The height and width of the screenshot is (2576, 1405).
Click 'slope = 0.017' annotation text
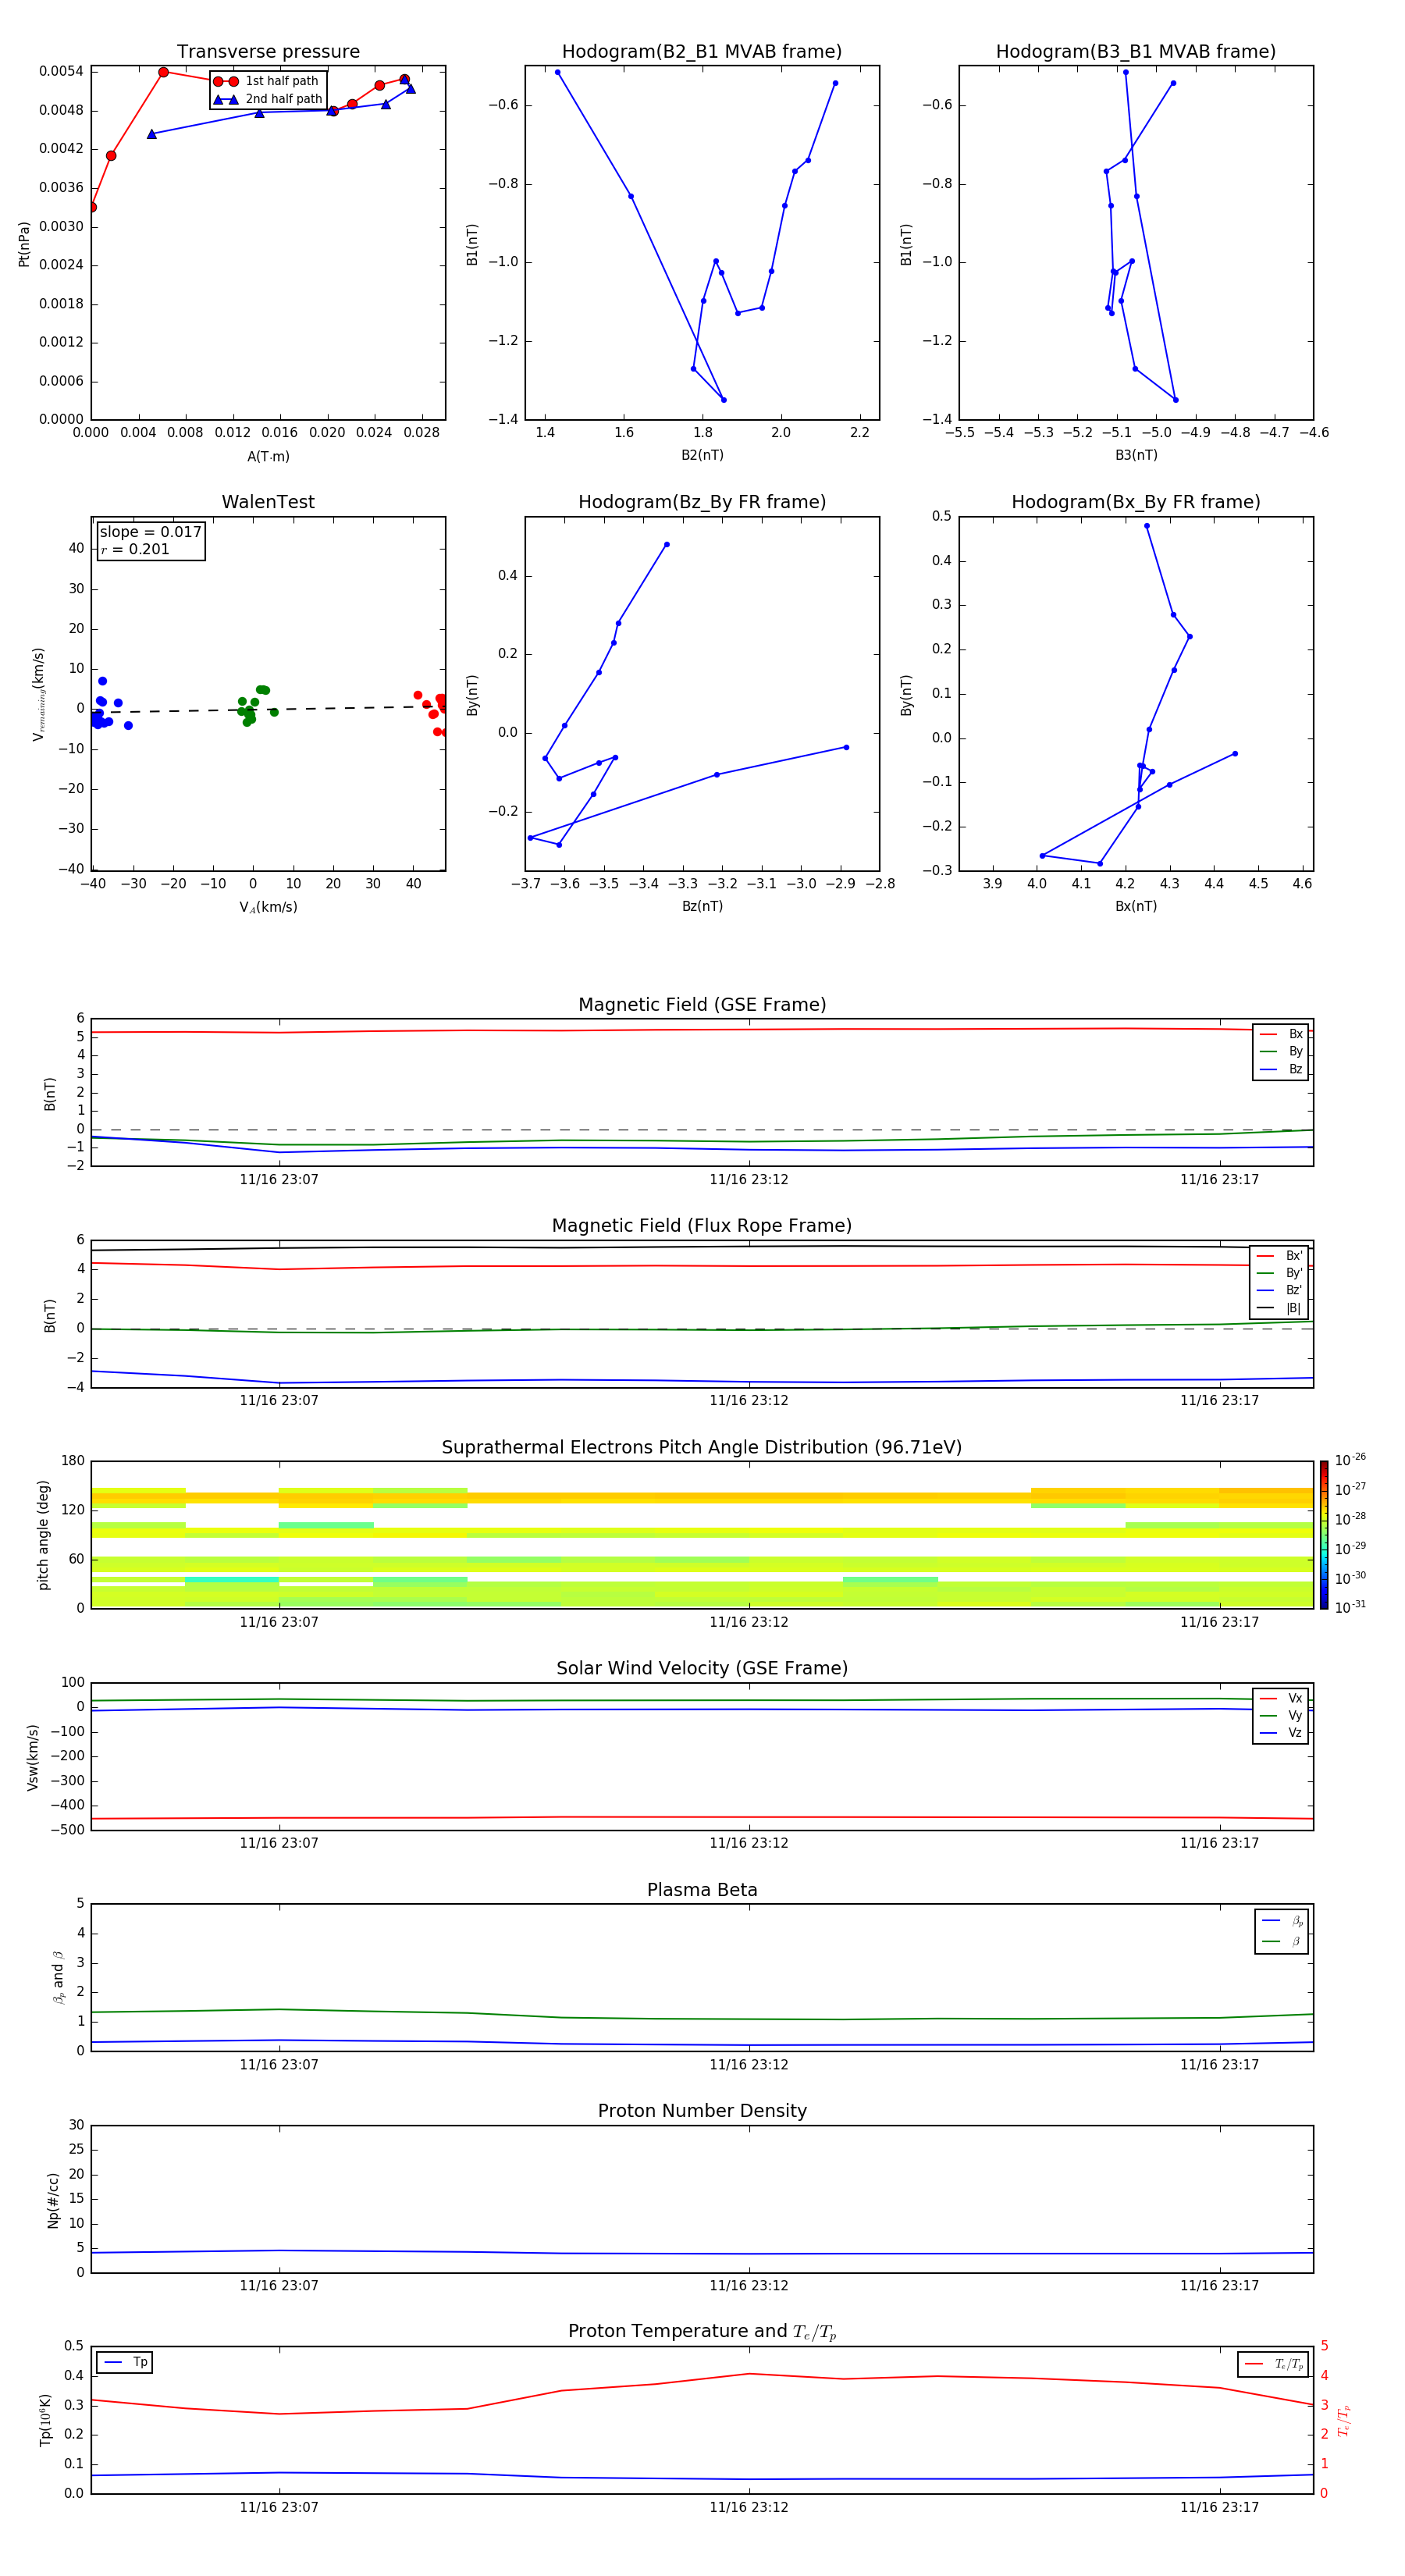pyautogui.click(x=150, y=532)
